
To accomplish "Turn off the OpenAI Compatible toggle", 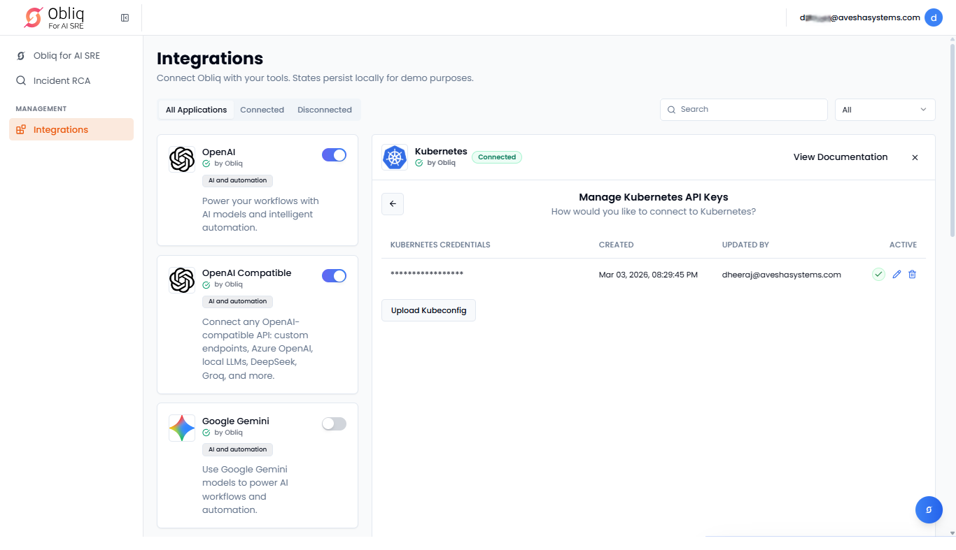I will coord(334,276).
